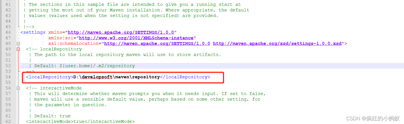This screenshot has height=124, width=404.
Task: Click 'getting the most out of your Maven' line
Action: click(139, 10)
